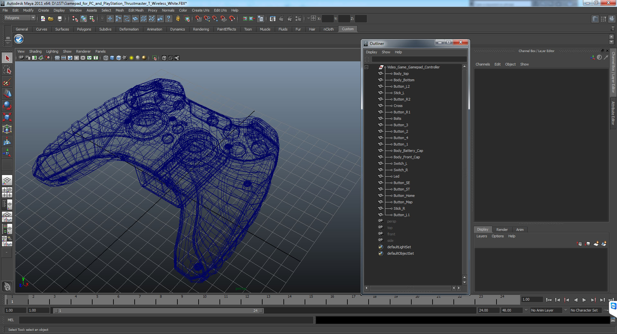Switch to the Rendering shelf tab

201,29
